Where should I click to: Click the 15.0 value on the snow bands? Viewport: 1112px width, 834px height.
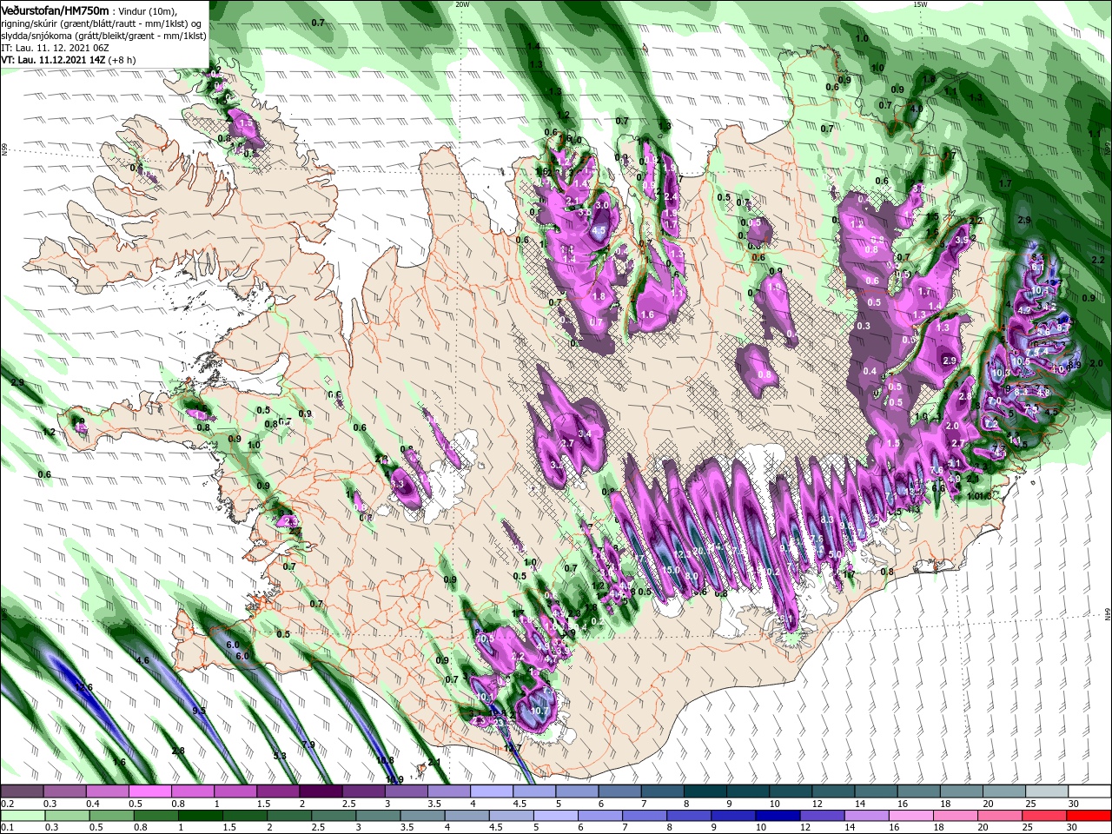pyautogui.click(x=672, y=570)
